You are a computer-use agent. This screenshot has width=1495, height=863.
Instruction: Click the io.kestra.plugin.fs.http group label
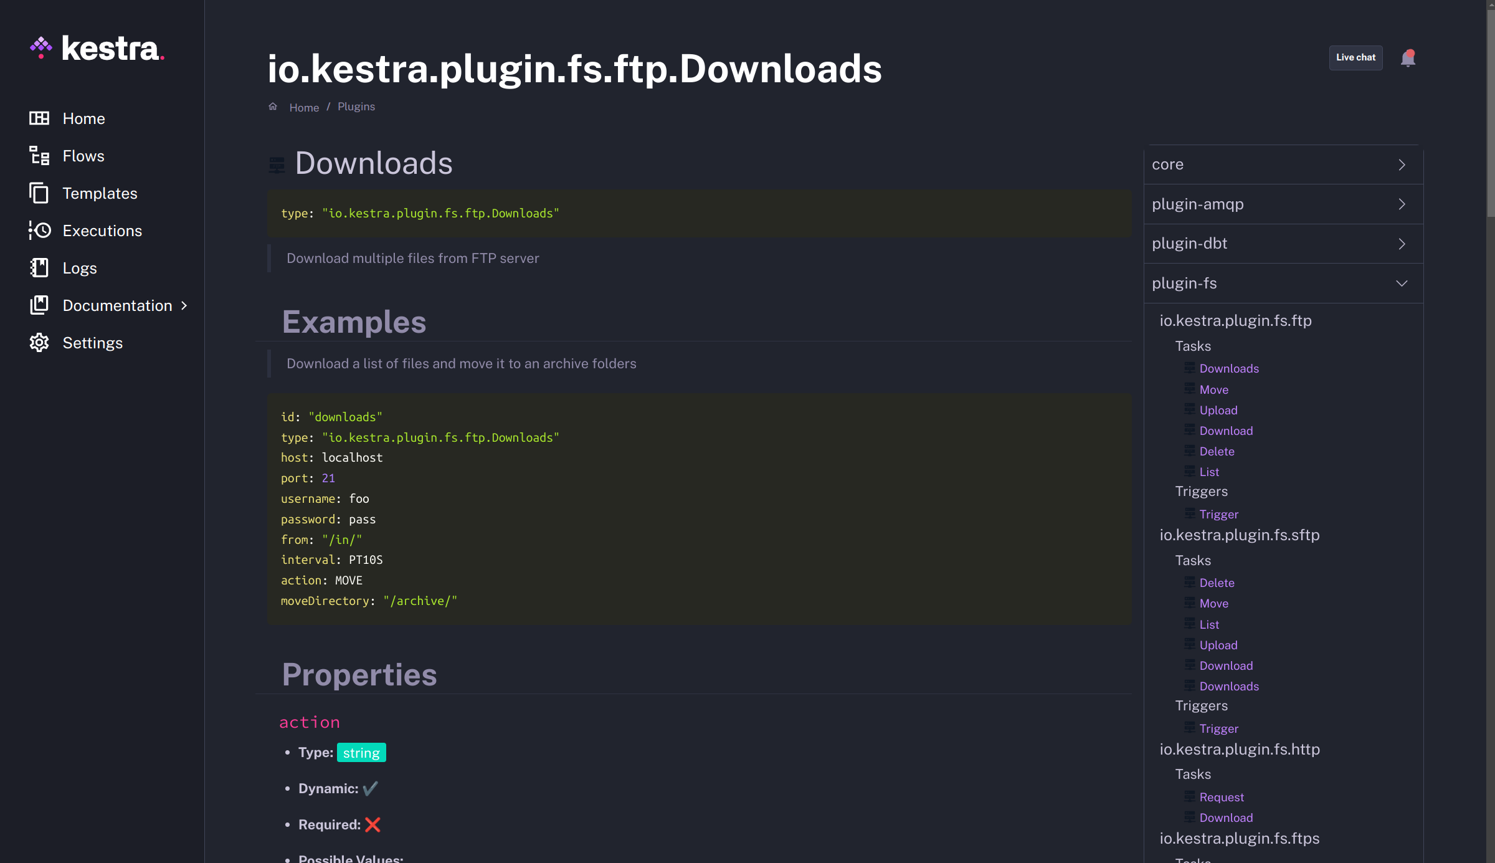tap(1240, 749)
